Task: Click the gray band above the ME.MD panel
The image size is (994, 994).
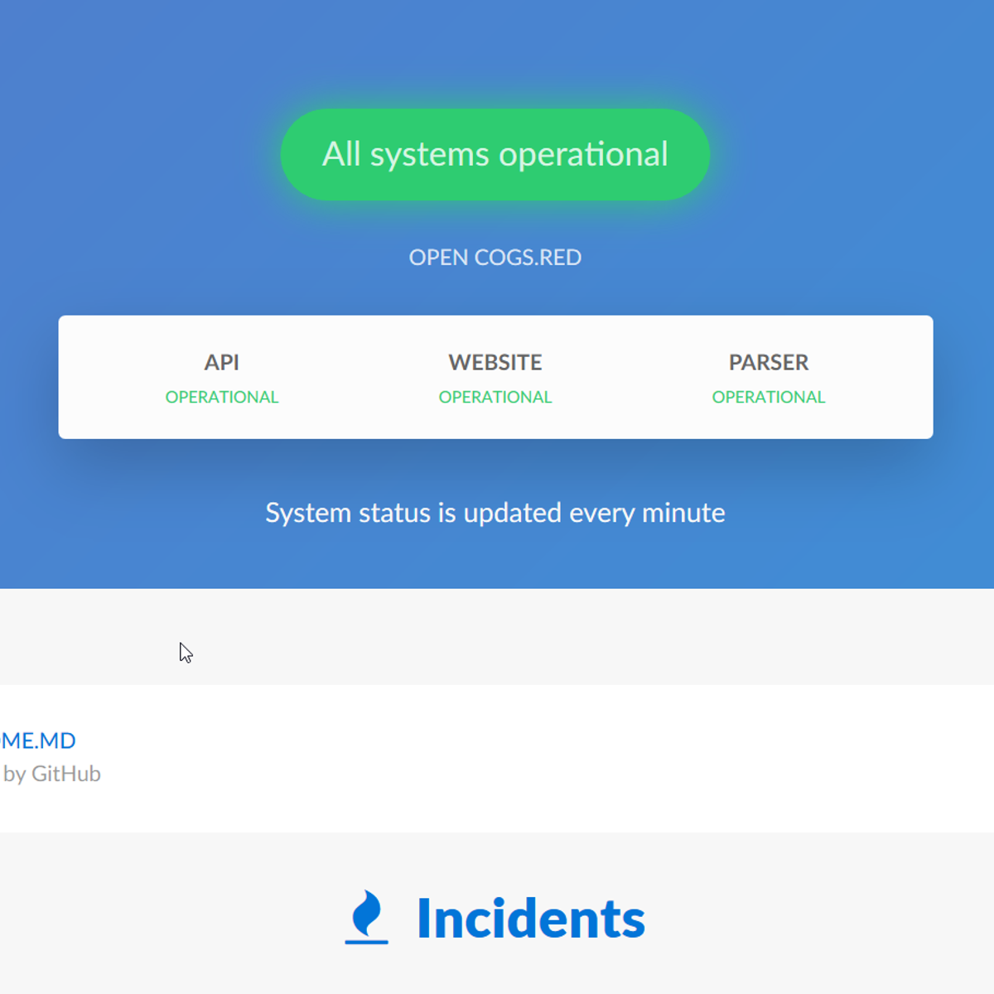Action: [x=497, y=636]
